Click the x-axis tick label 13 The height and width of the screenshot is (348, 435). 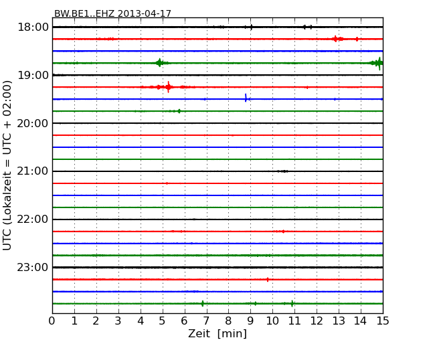(339, 321)
